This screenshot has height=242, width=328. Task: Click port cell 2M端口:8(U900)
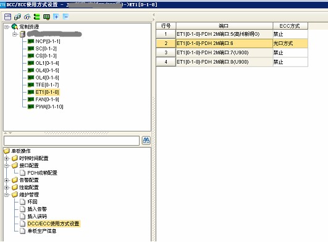pos(224,62)
